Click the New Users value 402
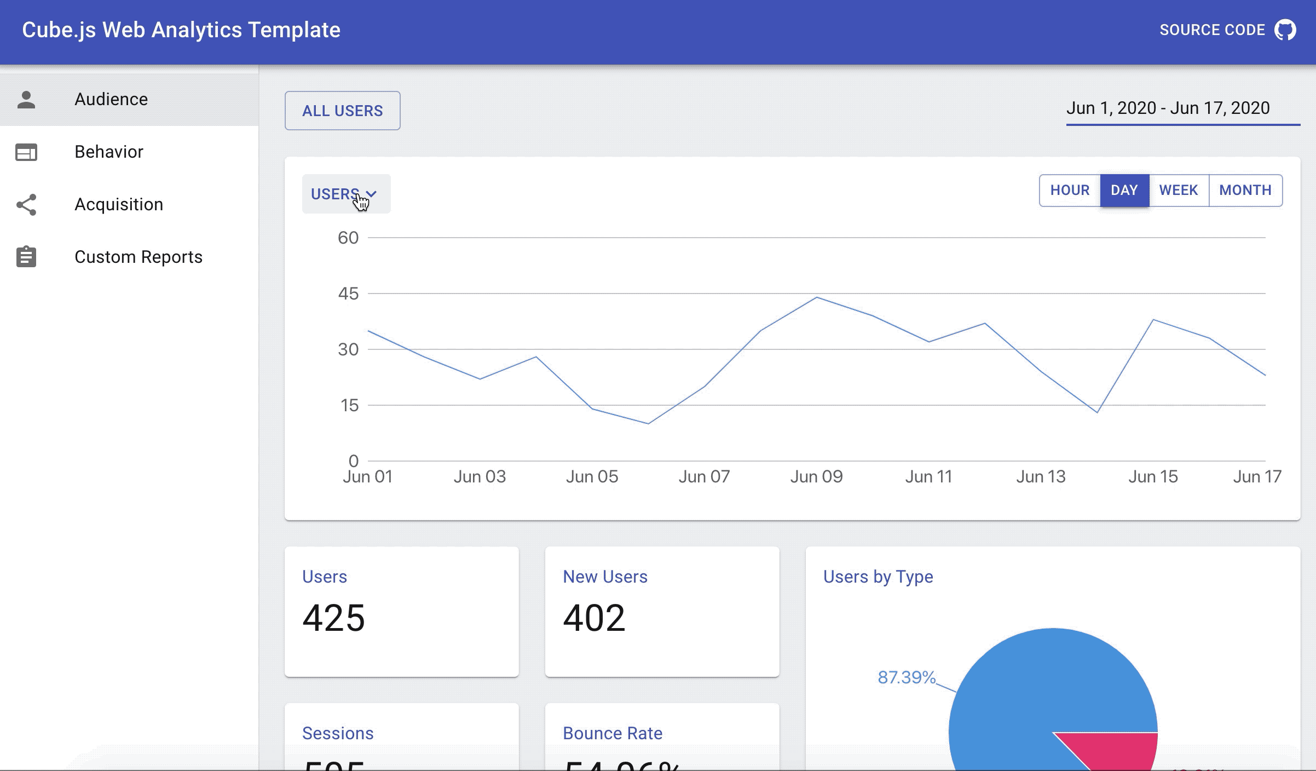Screen dimensions: 1316x771 point(594,618)
